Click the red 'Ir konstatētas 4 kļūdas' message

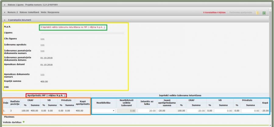coord(215,13)
